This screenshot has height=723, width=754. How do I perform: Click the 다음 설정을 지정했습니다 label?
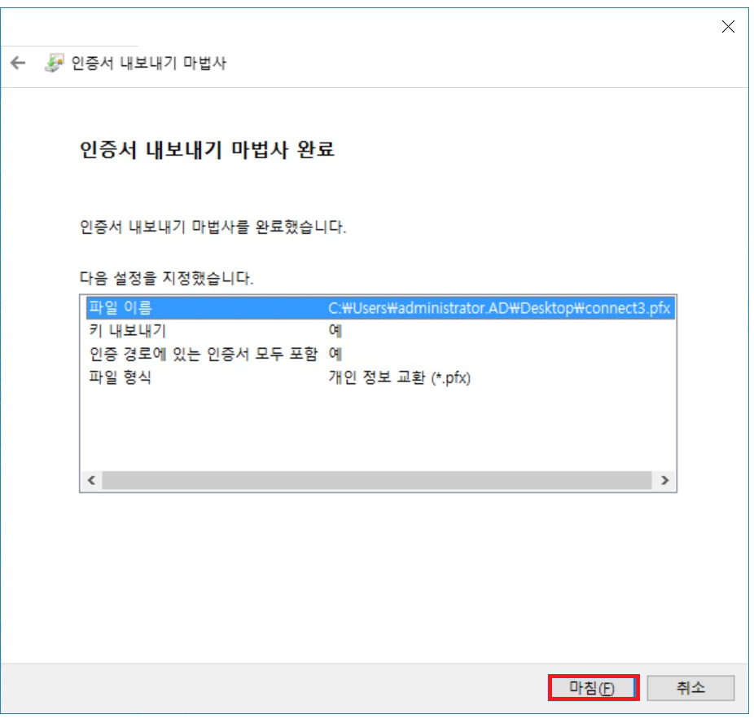pos(166,278)
